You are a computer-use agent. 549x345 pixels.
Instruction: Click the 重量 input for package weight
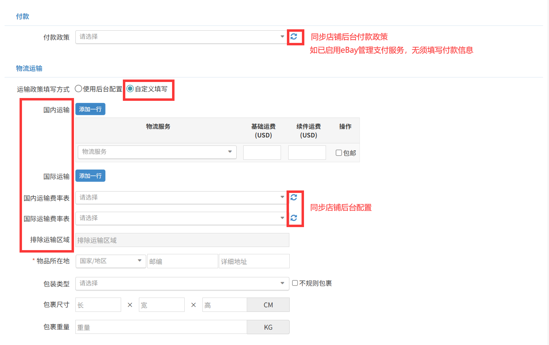pyautogui.click(x=161, y=327)
